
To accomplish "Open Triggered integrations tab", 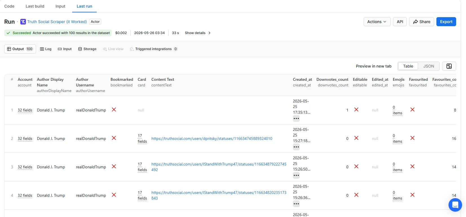I will click(x=154, y=49).
